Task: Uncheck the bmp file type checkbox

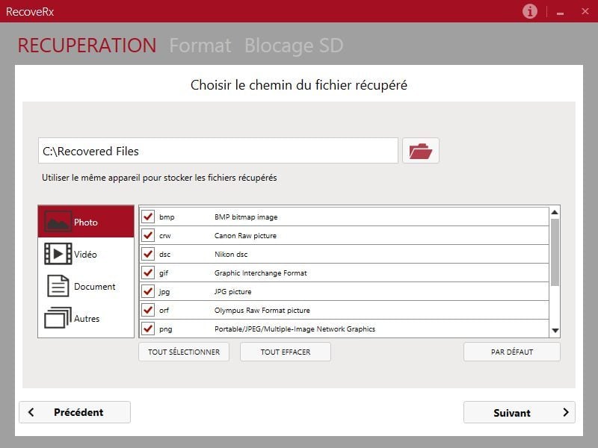Action: (x=148, y=217)
